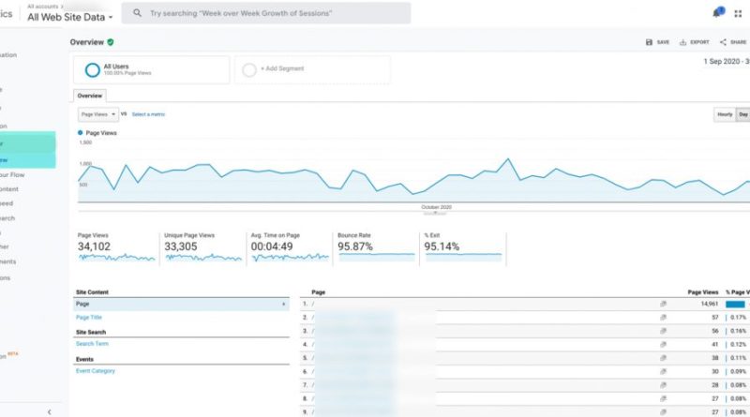Switch chart granularity to Day
The image size is (750, 417).
[743, 114]
